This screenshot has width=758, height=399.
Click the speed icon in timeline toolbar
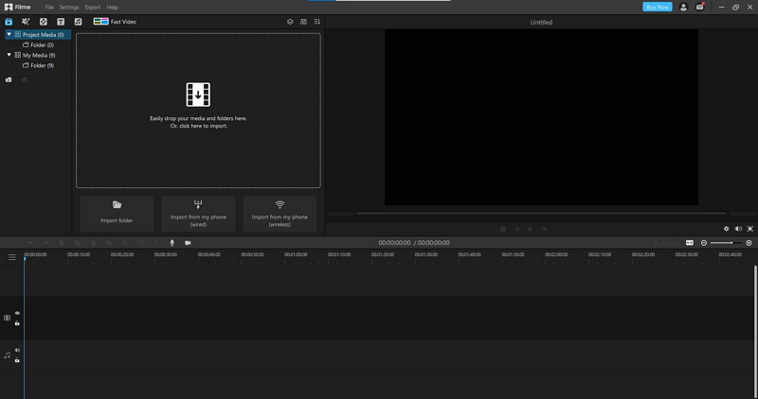click(140, 243)
